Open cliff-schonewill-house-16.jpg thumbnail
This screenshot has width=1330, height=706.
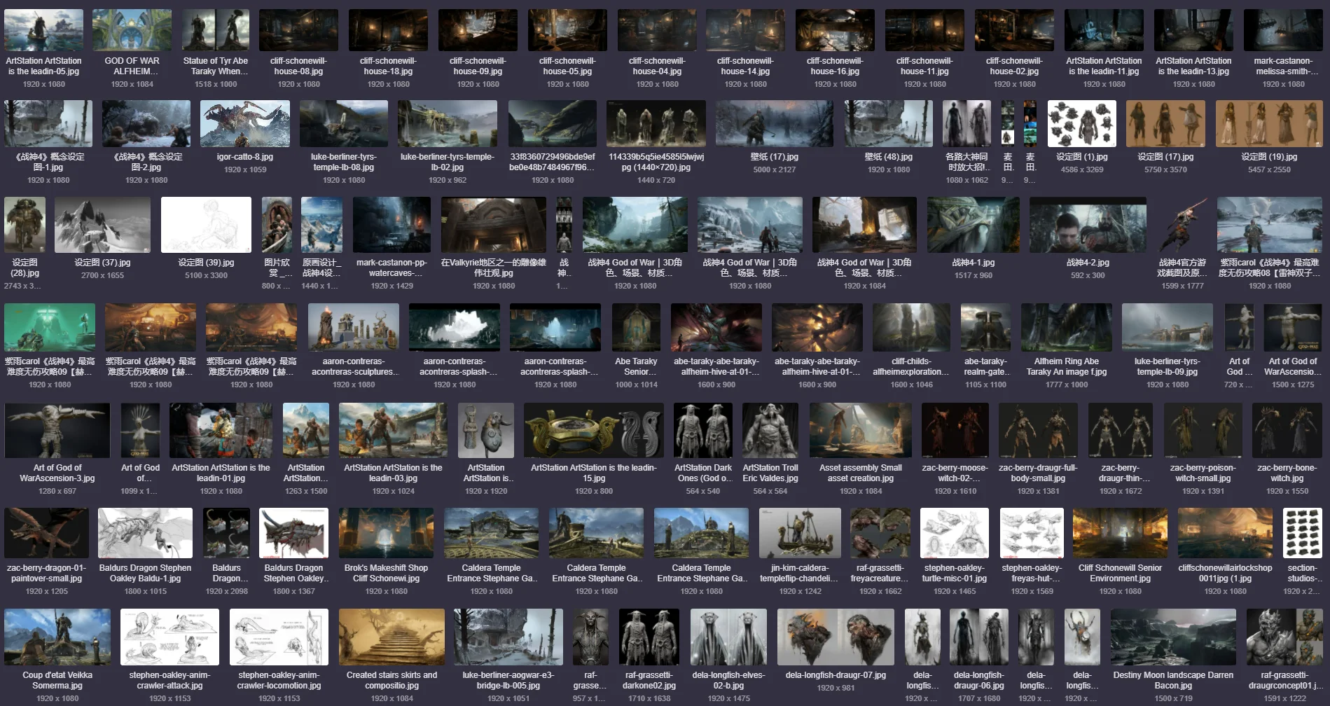[835, 29]
